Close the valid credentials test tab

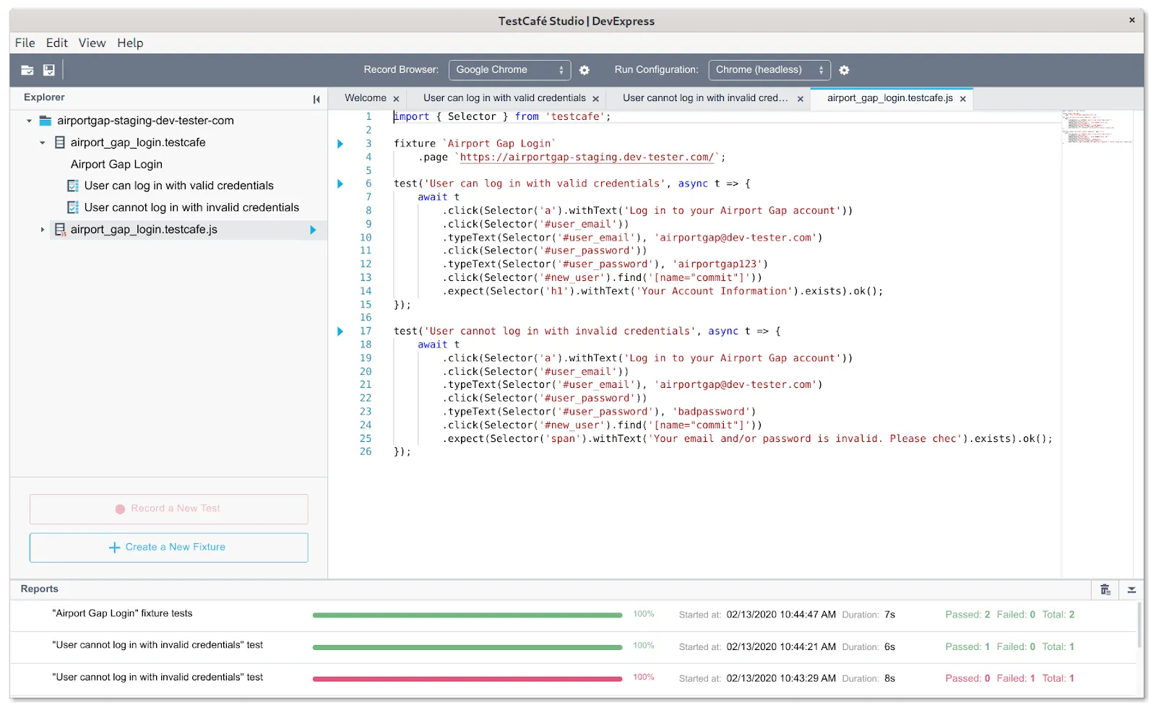pos(595,99)
